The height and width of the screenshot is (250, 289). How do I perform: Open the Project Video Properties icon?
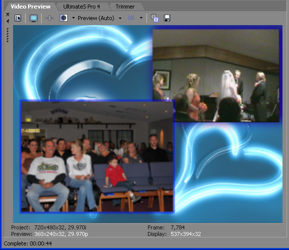click(x=18, y=18)
